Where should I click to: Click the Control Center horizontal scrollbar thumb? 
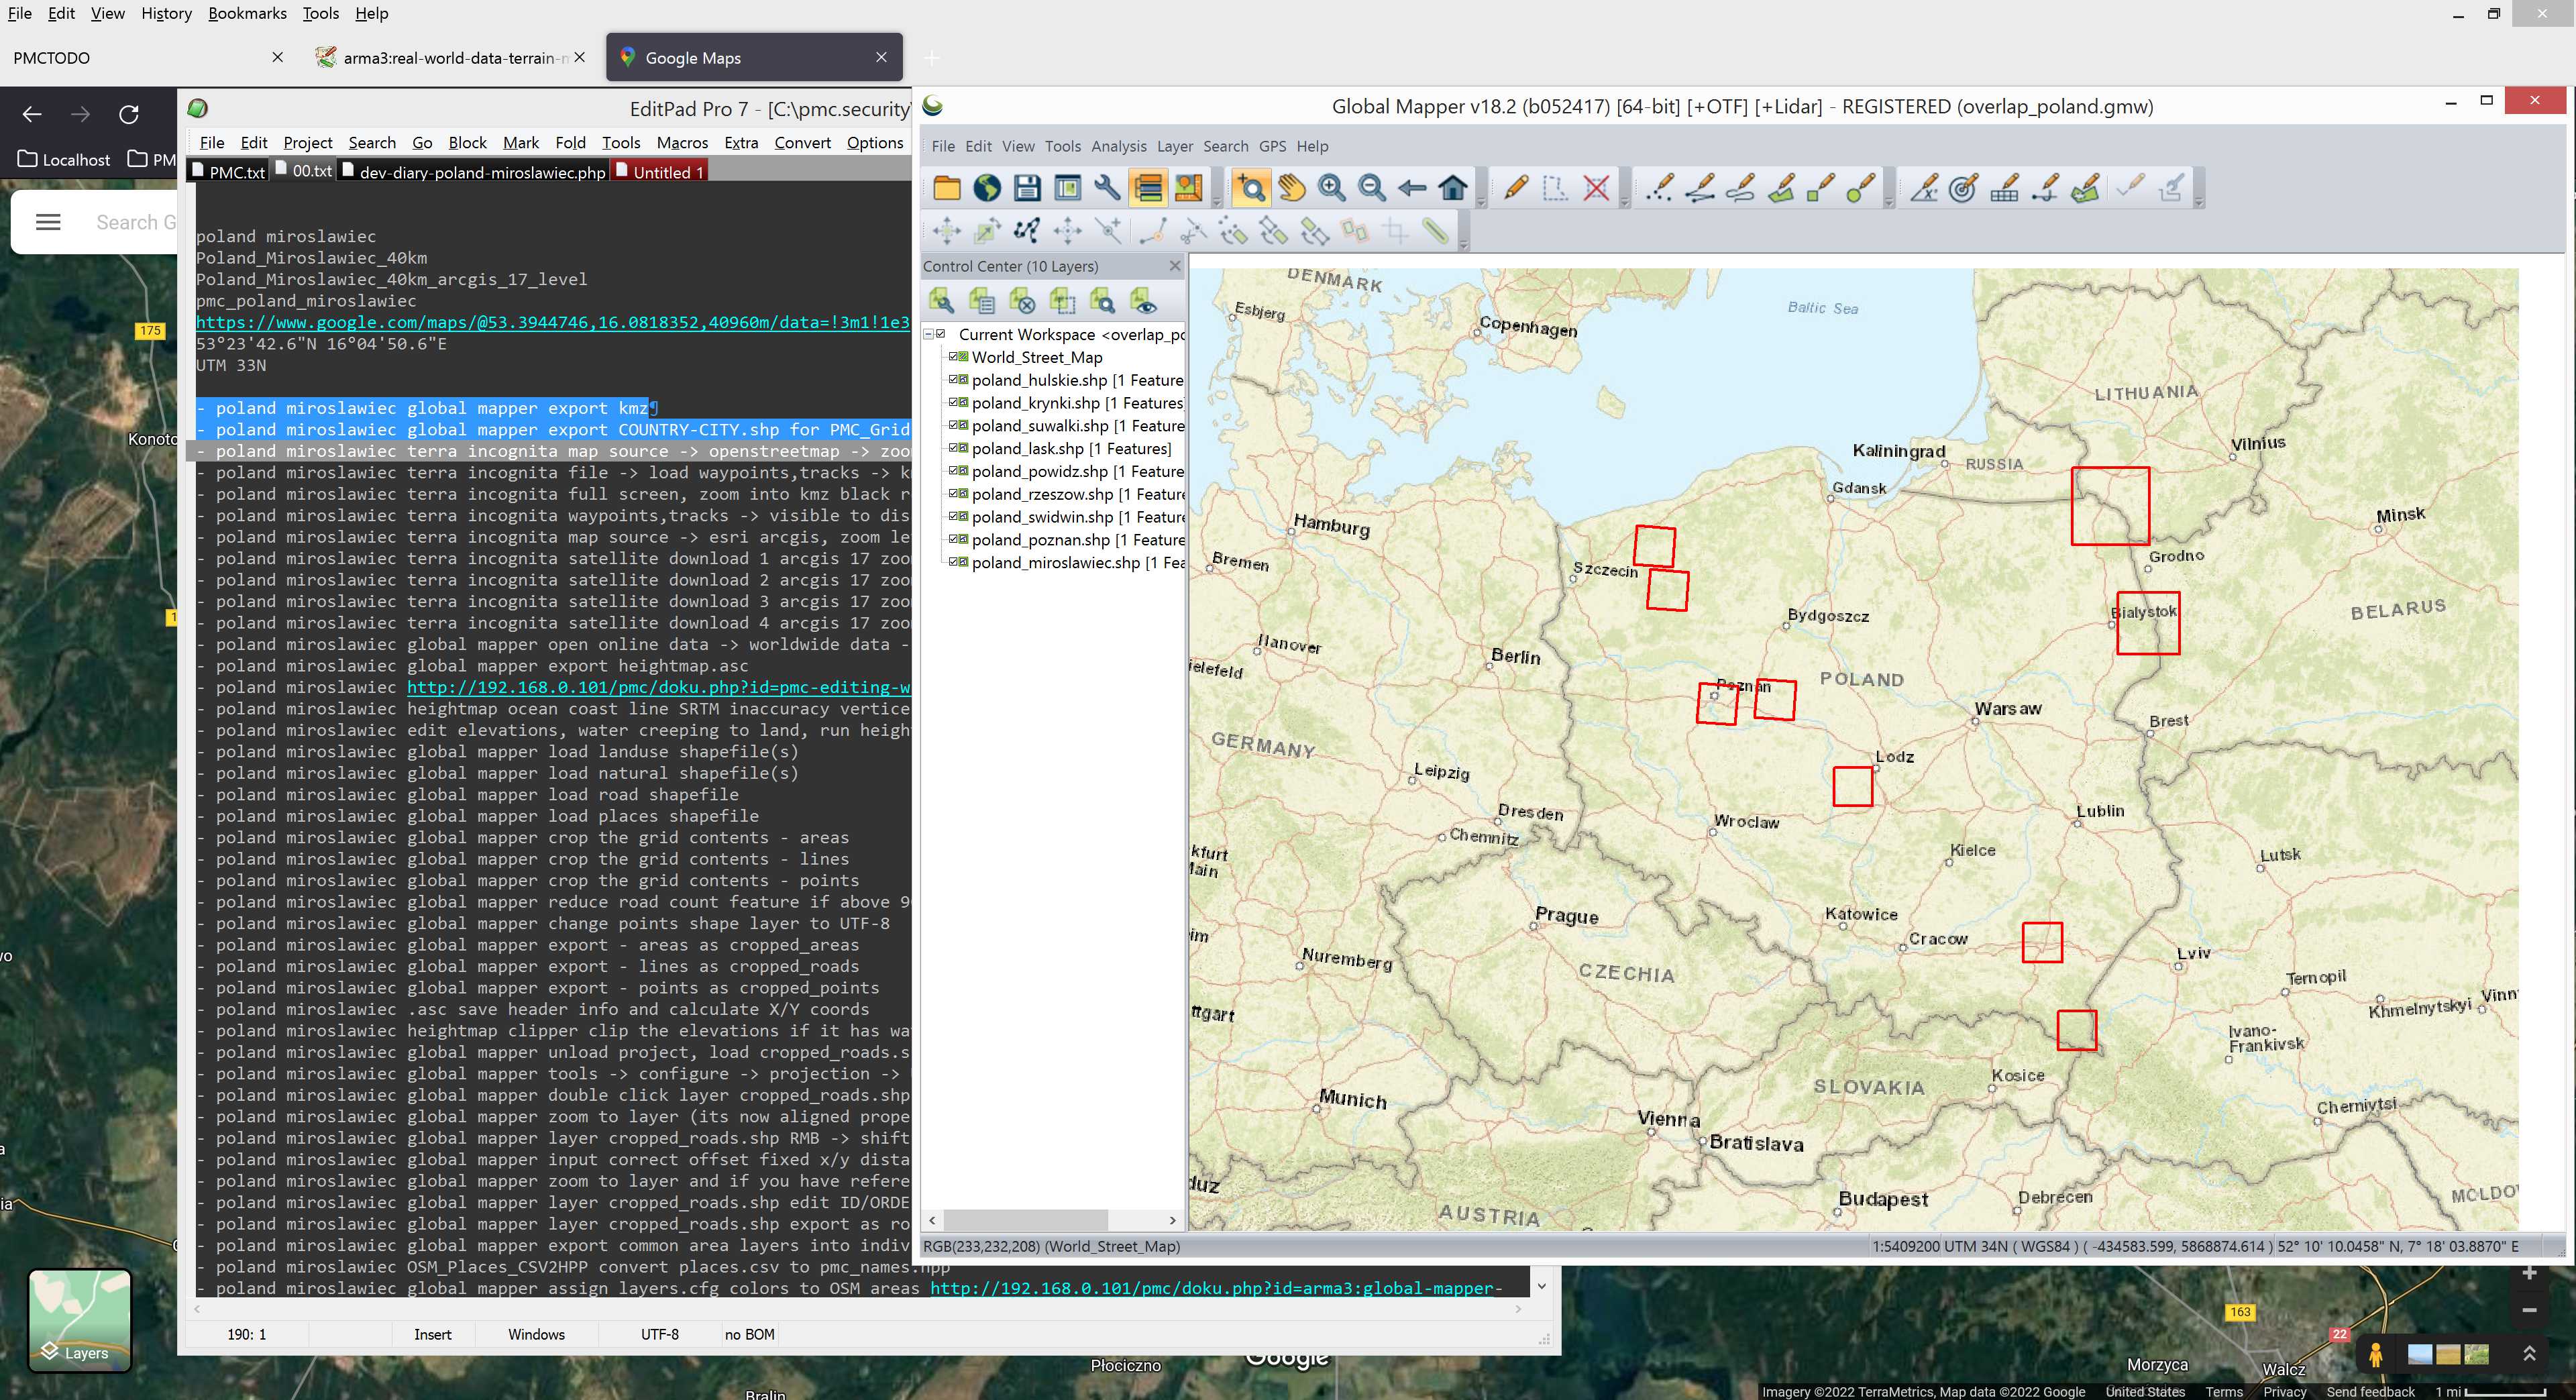click(1025, 1220)
